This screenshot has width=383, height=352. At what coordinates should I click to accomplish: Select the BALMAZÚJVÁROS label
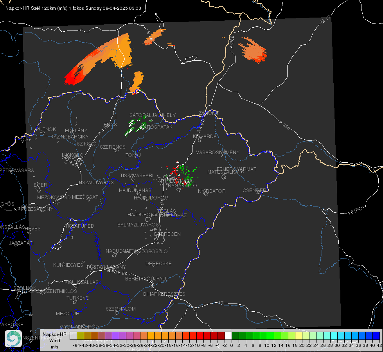pos(138,224)
